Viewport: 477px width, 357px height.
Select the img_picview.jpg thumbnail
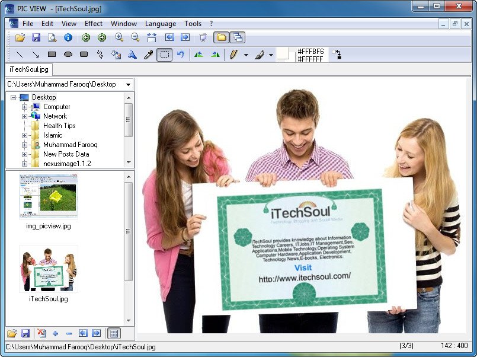(49, 196)
